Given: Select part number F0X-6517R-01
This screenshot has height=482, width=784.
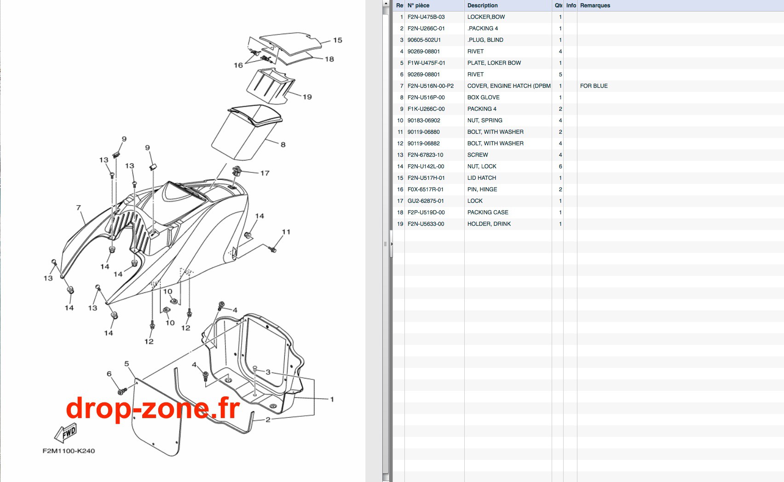Looking at the screenshot, I should click(426, 189).
